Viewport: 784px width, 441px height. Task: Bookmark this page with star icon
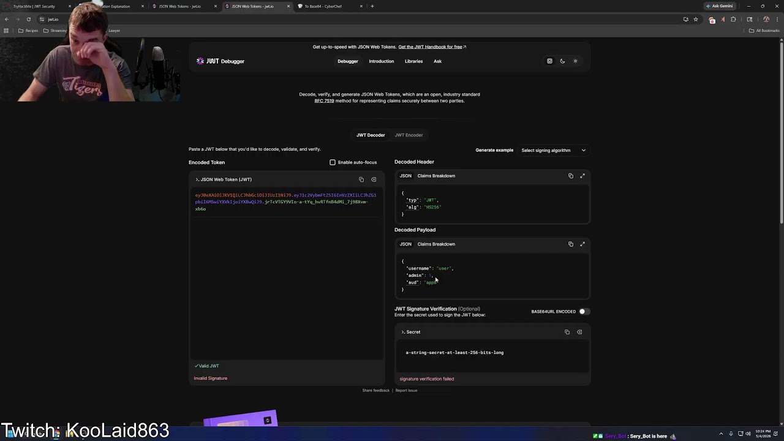(696, 19)
